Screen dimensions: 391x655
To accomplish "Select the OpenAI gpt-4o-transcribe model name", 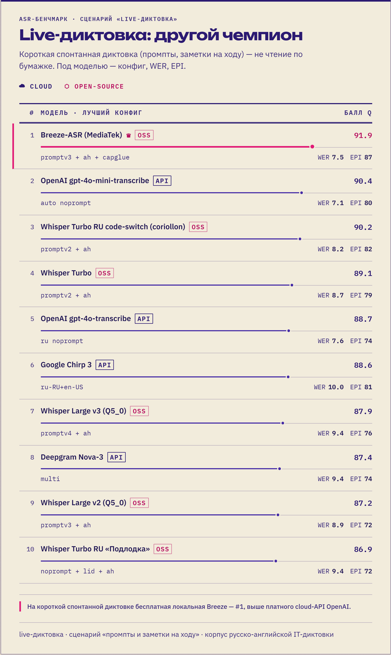I will [x=86, y=319].
